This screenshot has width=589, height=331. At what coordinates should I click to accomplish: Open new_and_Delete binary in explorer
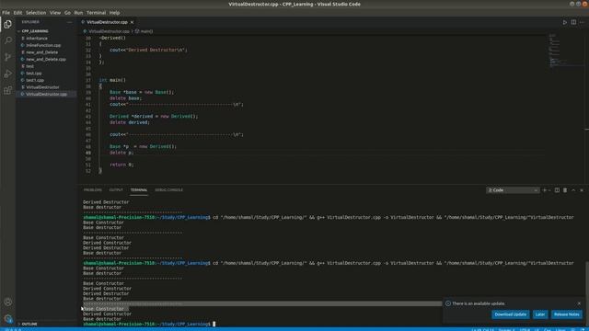click(x=42, y=52)
